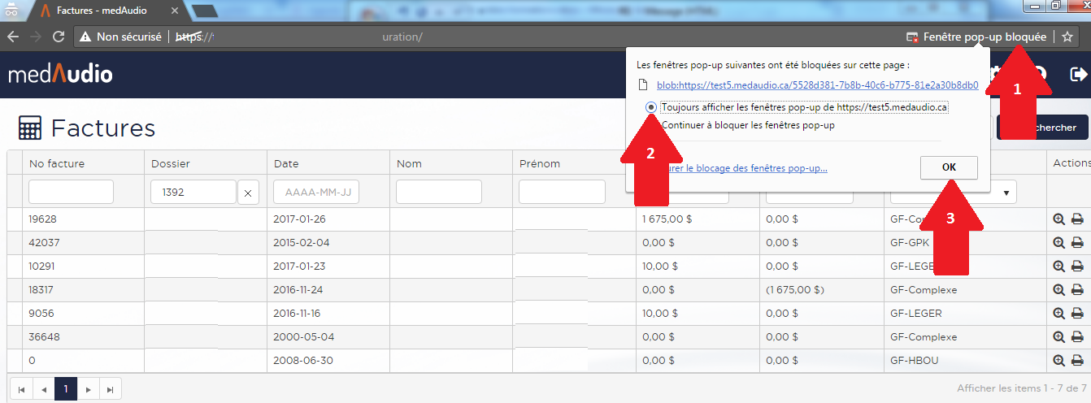Print invoice 42037 using printer icon
Image resolution: width=1091 pixels, height=403 pixels.
pyautogui.click(x=1077, y=243)
